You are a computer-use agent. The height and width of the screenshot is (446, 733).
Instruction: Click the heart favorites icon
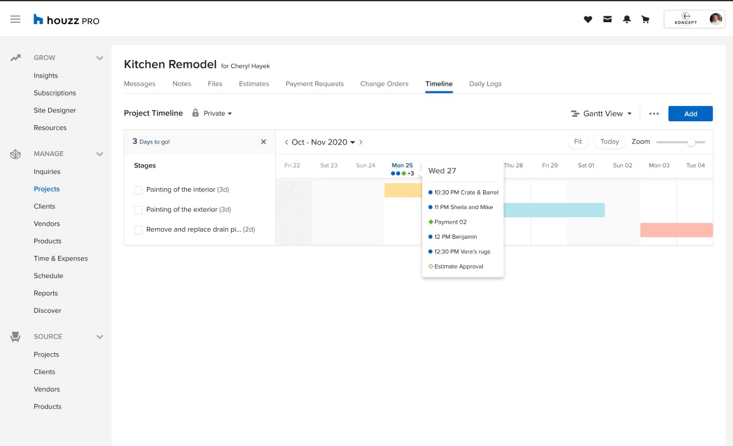tap(587, 20)
